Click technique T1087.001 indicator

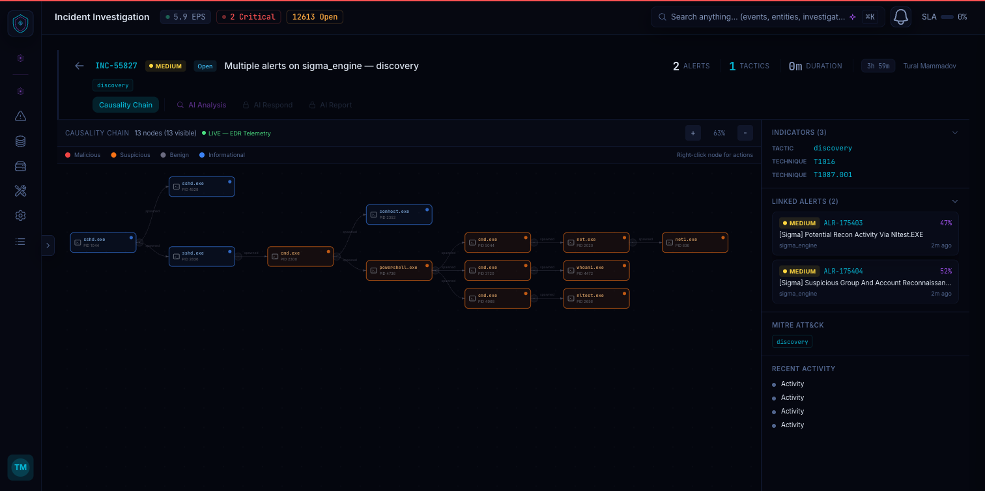(x=833, y=175)
